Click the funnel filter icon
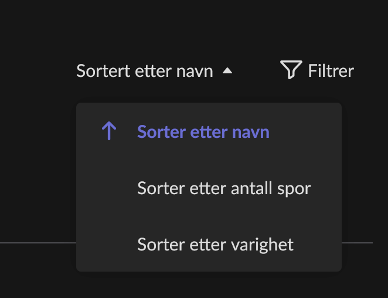Image resolution: width=388 pixels, height=298 pixels. 290,70
